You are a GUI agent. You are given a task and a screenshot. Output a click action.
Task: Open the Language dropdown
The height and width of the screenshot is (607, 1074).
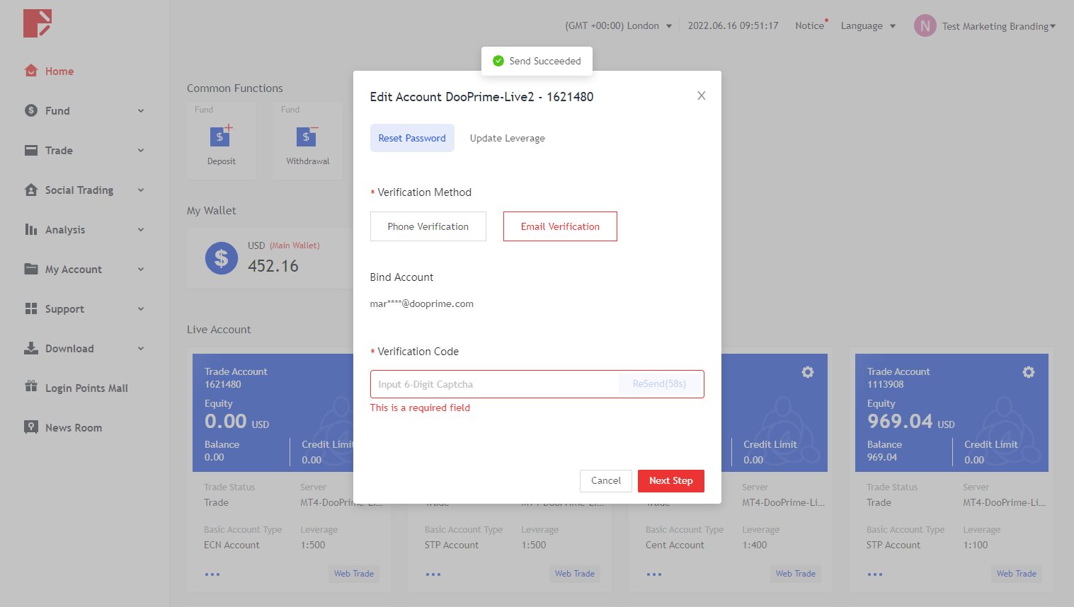868,26
